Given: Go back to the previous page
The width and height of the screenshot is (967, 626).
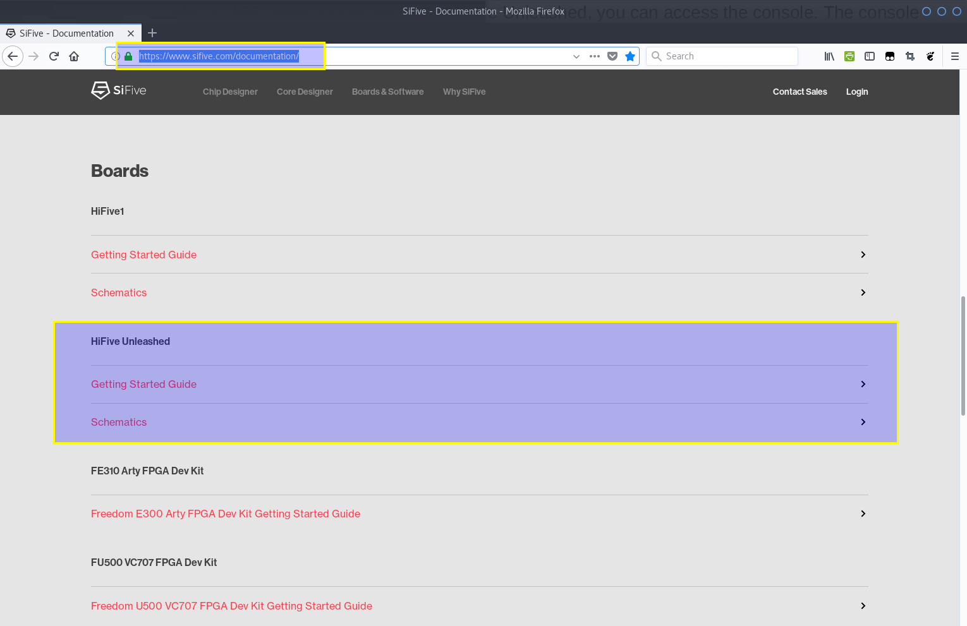Looking at the screenshot, I should pyautogui.click(x=13, y=56).
